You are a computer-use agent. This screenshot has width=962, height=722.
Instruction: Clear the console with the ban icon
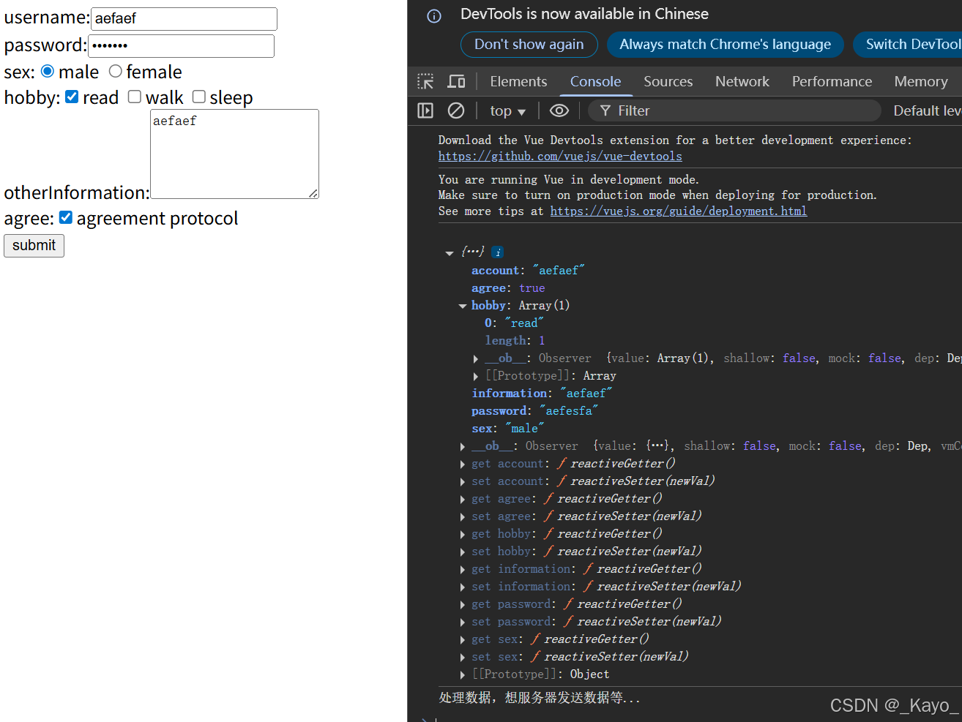[x=456, y=110]
